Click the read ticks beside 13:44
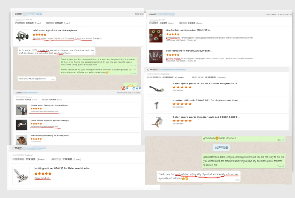This screenshot has width=295, height=198. tap(283, 166)
